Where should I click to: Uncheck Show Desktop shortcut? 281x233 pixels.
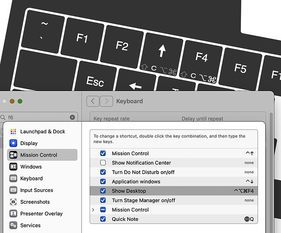103,191
